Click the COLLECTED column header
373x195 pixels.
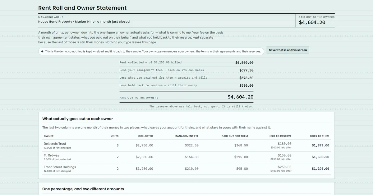[x=146, y=136]
